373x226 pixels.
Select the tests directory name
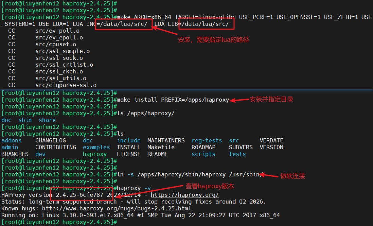[x=237, y=154]
